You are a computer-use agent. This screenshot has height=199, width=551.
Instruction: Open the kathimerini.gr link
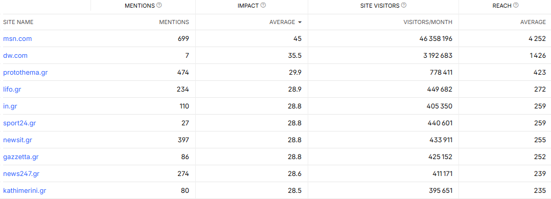(x=25, y=191)
